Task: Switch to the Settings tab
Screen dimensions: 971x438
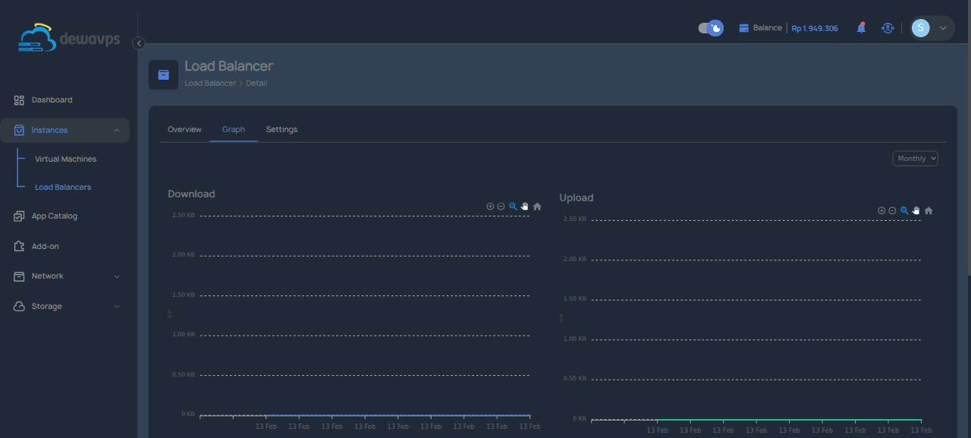Action: click(x=281, y=130)
